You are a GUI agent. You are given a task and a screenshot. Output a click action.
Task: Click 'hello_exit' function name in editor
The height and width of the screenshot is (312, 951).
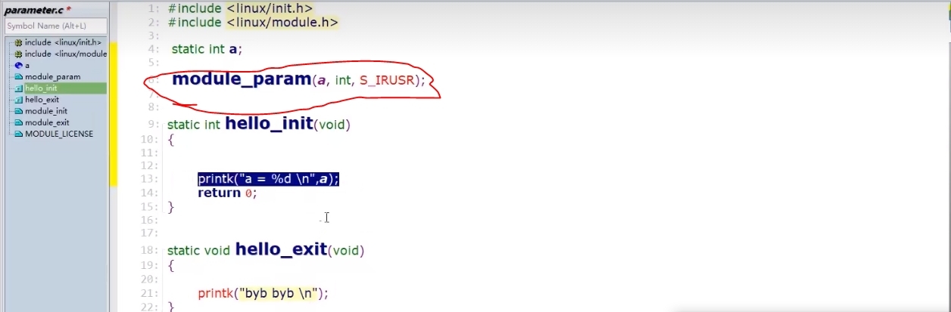coord(281,249)
